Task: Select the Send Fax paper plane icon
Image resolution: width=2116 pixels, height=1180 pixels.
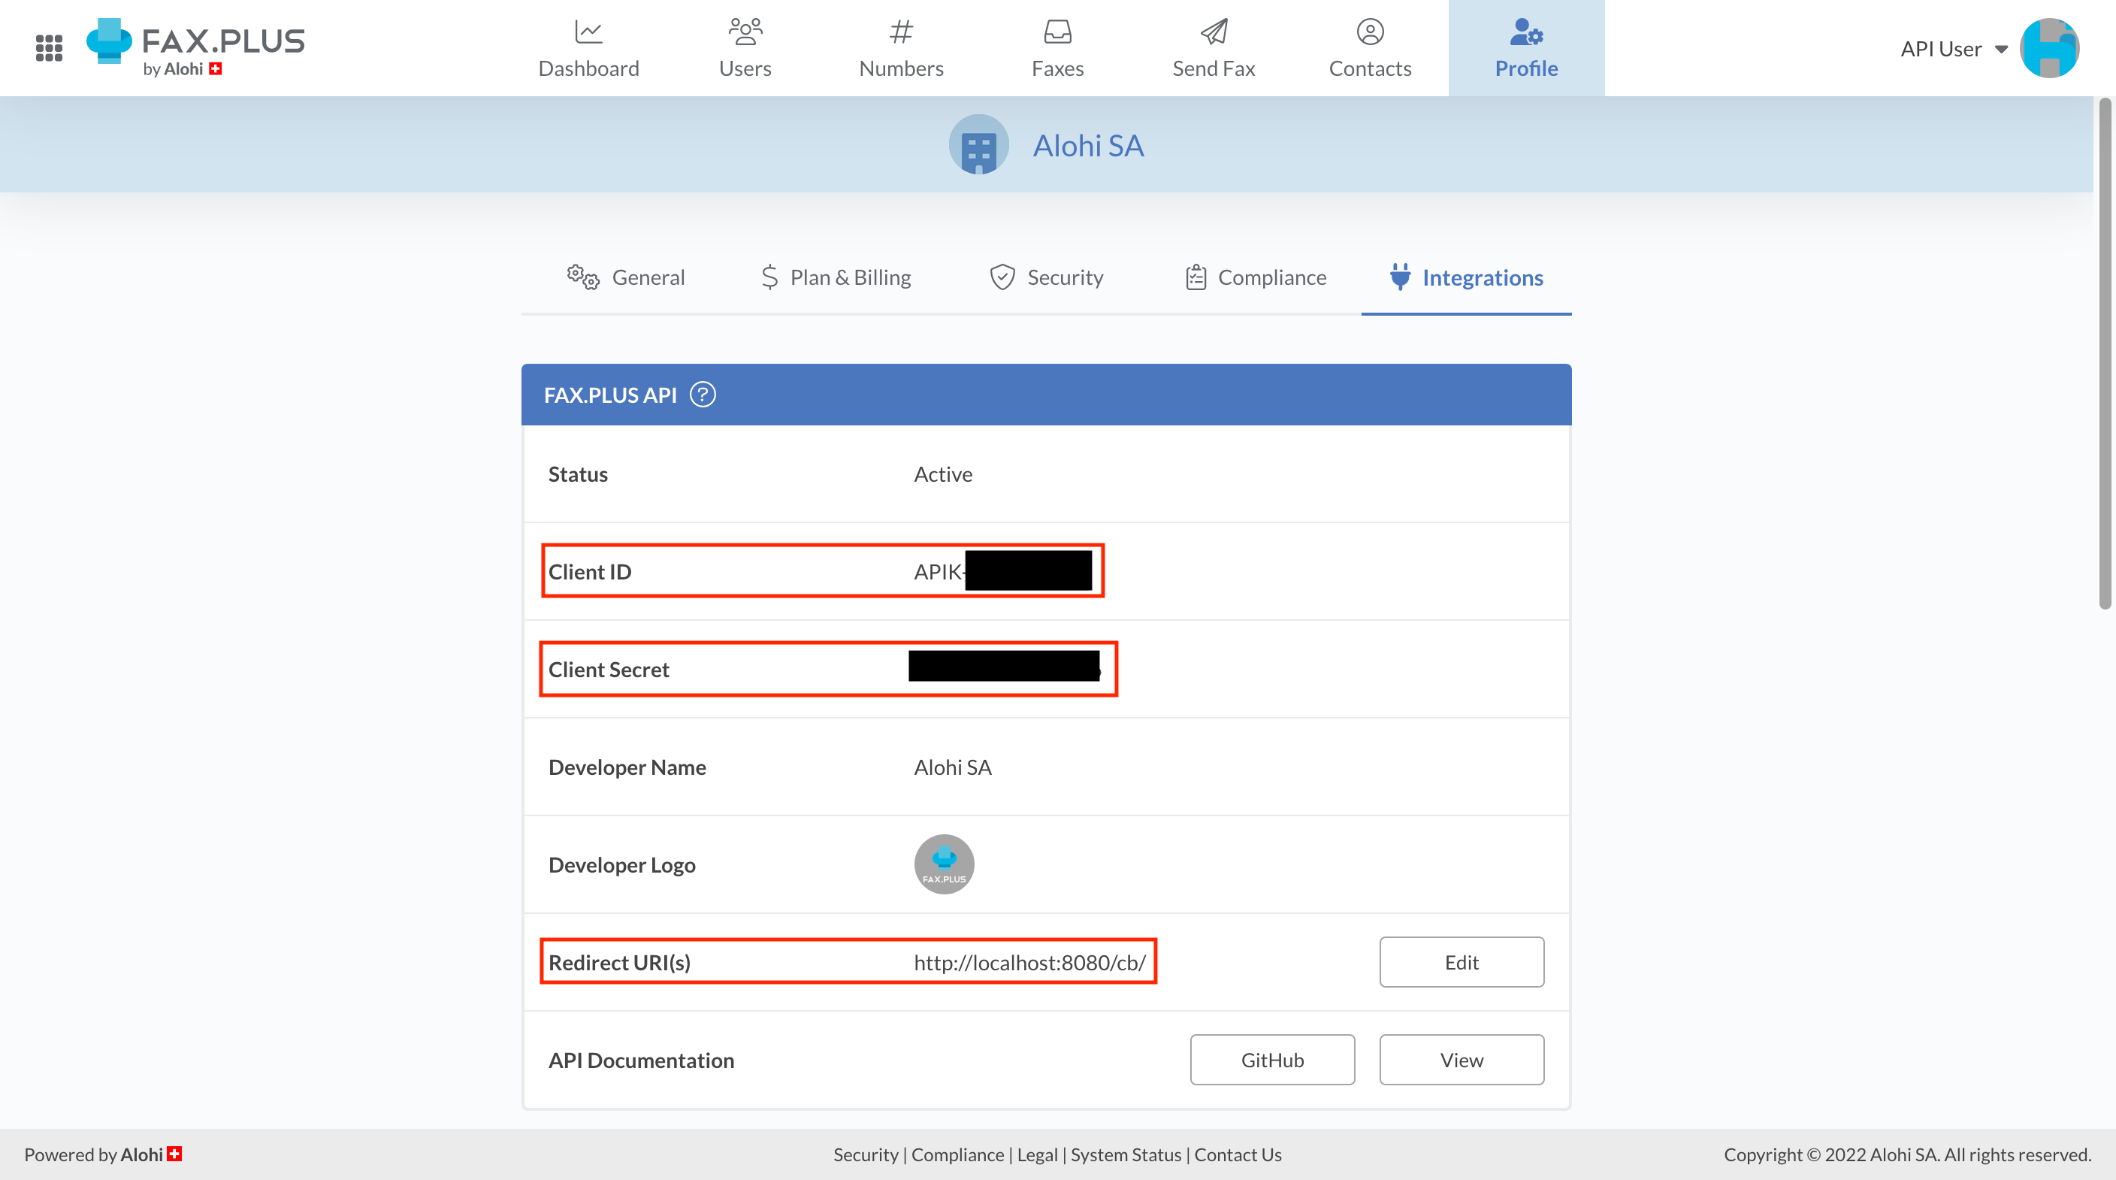Action: click(x=1214, y=33)
